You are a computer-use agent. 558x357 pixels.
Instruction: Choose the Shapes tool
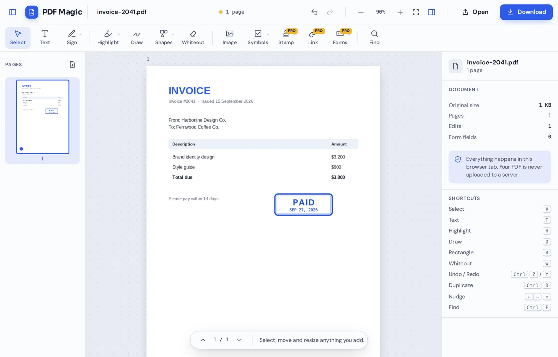pos(164,38)
